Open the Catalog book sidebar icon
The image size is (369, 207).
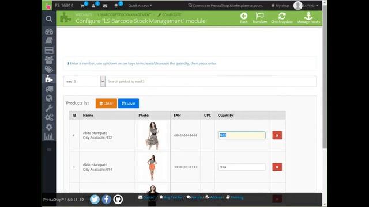point(49,41)
